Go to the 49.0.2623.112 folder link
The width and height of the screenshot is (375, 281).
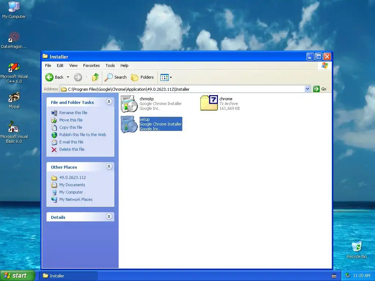(73, 177)
